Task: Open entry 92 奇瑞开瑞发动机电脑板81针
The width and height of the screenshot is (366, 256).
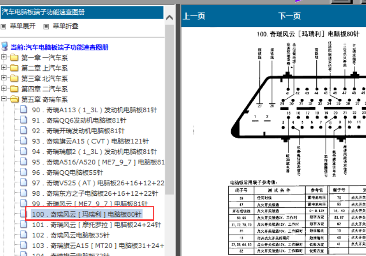Action: coord(78,131)
